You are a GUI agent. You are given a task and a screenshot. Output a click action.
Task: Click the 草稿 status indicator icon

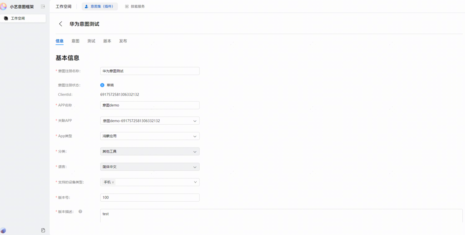tap(102, 85)
